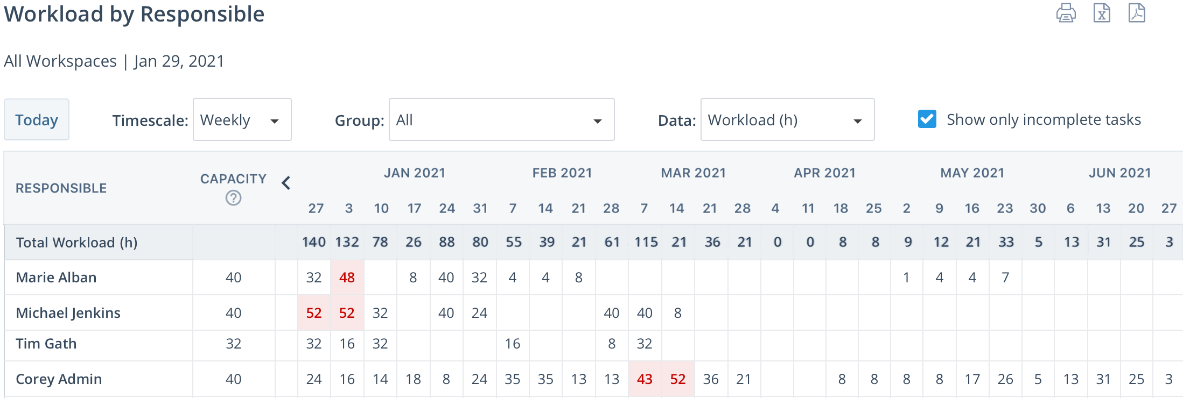This screenshot has width=1183, height=398.
Task: Click the Total Workload (h) row header
Action: tap(77, 242)
